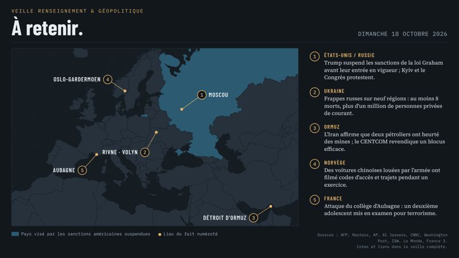Click the OSLO-GARDERMOEN map label

[x=77, y=79]
